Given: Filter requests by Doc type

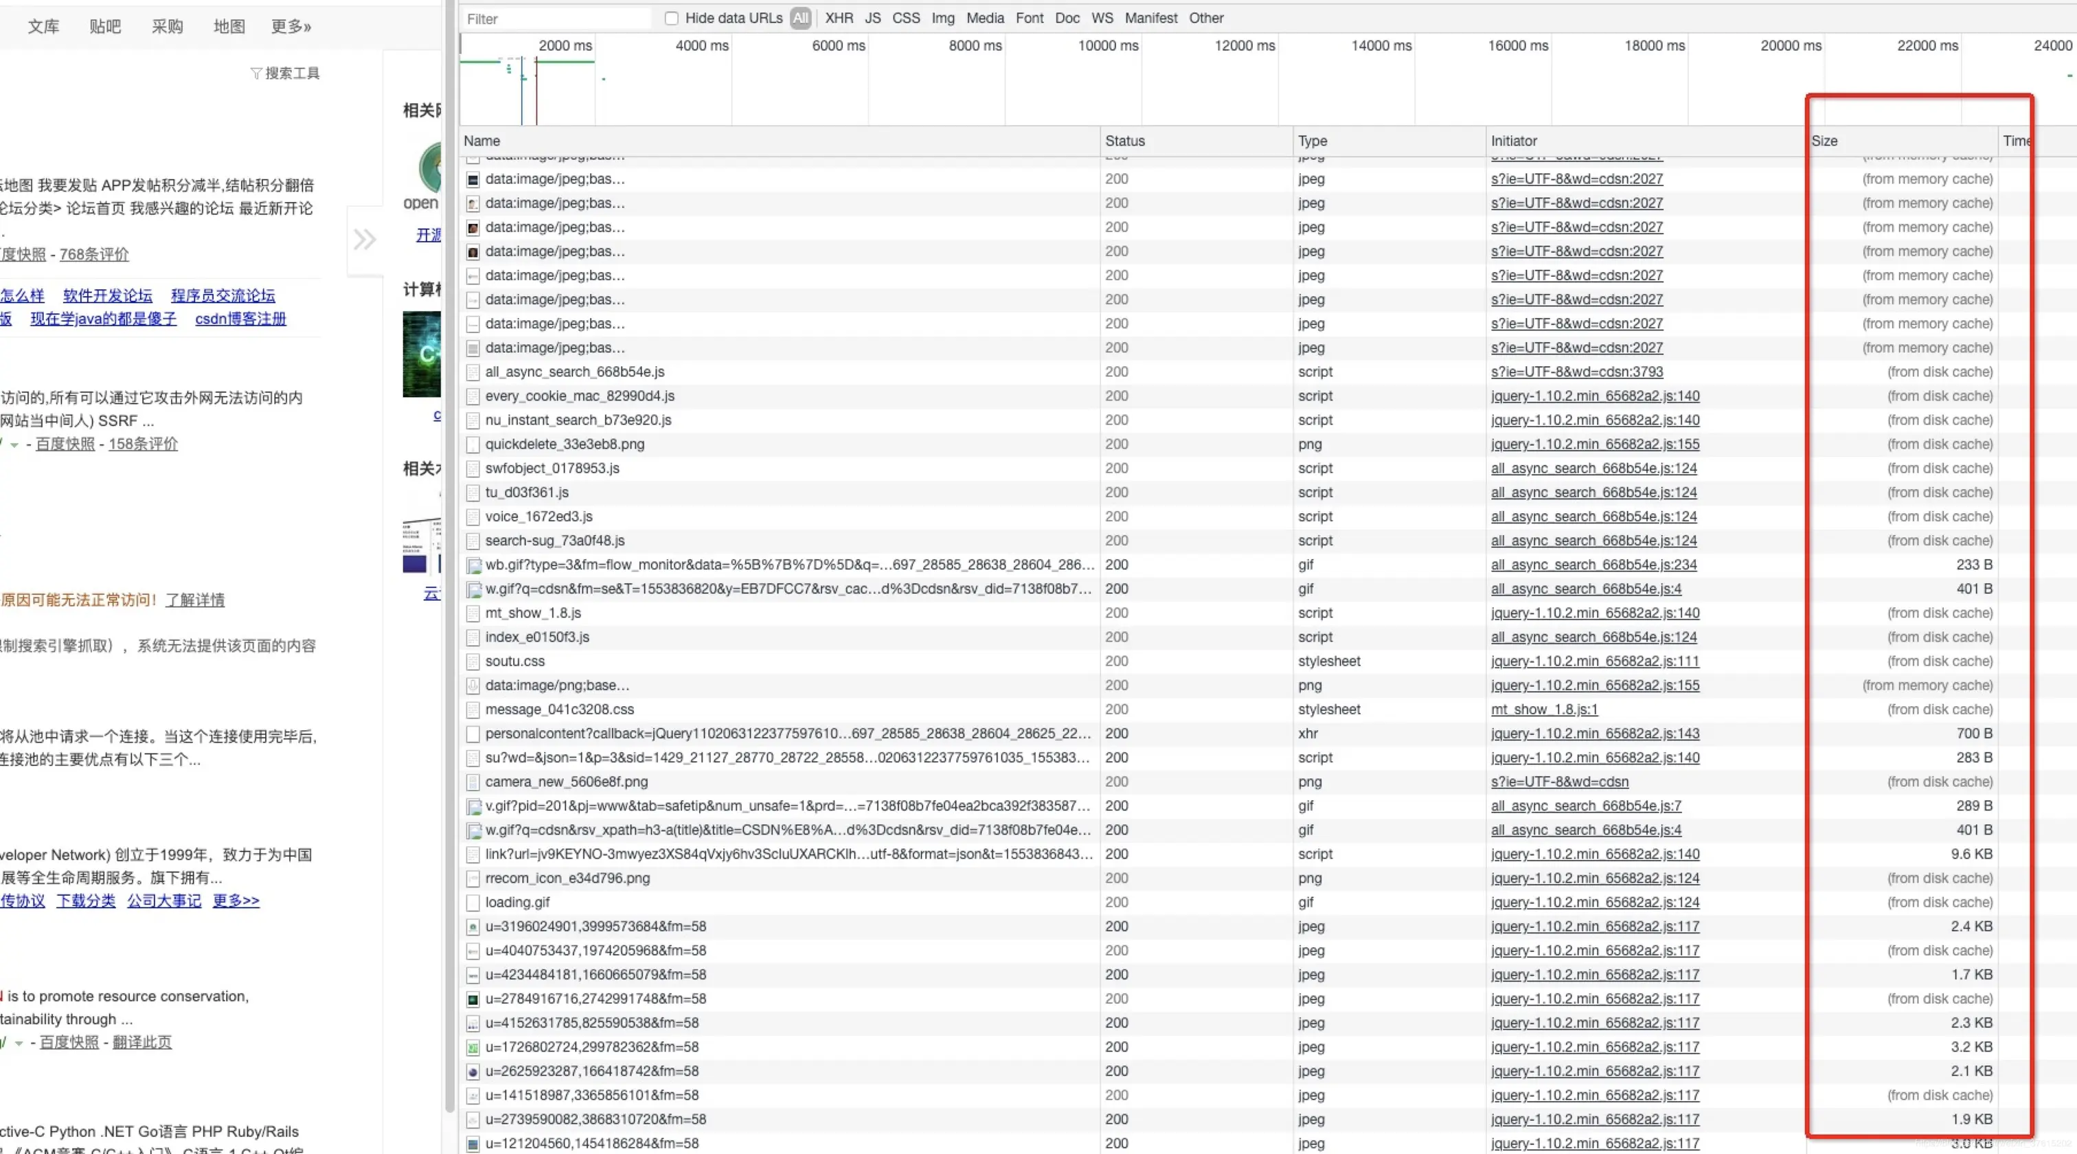Looking at the screenshot, I should [1067, 18].
